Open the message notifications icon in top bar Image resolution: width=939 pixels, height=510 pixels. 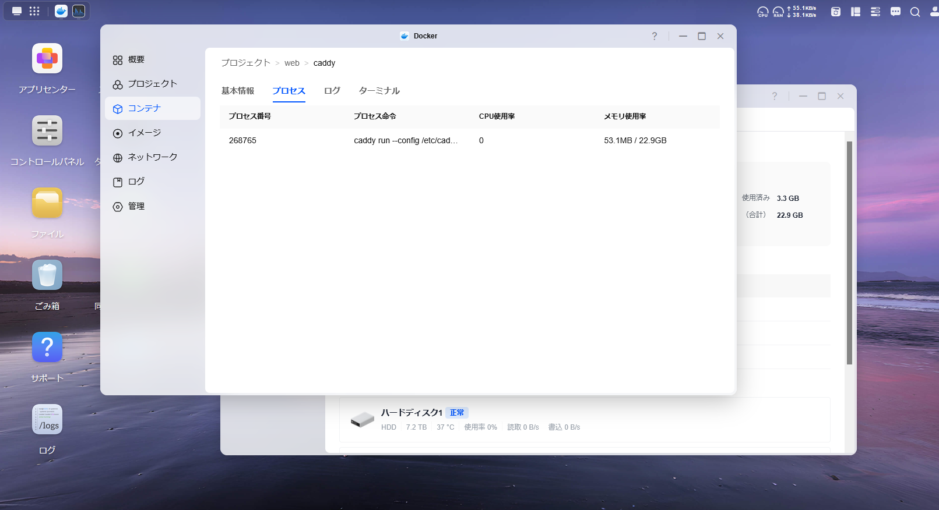coord(895,12)
